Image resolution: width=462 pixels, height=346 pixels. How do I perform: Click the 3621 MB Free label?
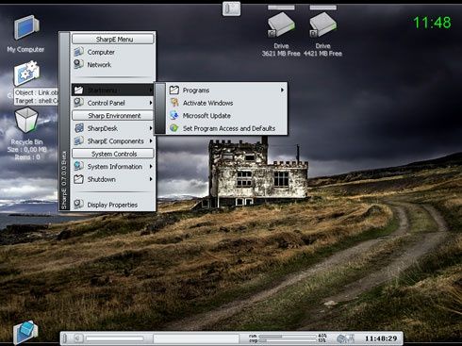(x=281, y=54)
